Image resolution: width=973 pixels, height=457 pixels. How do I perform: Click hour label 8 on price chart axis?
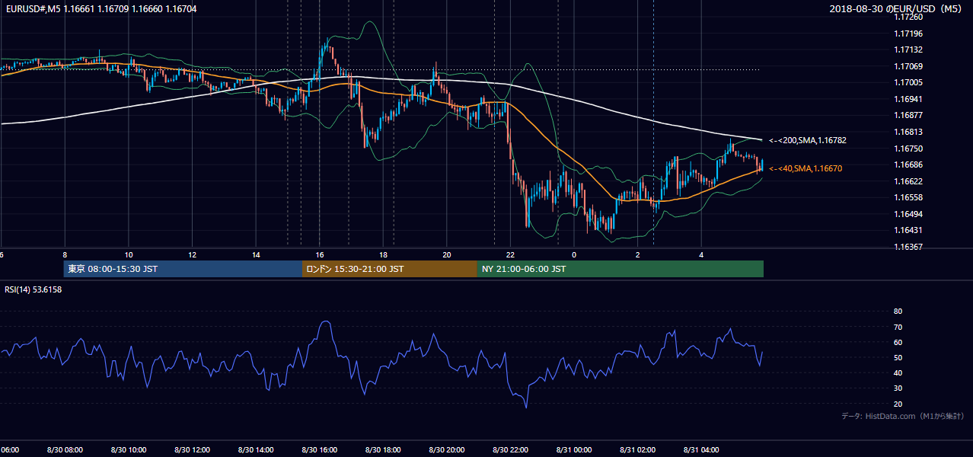tap(65, 254)
